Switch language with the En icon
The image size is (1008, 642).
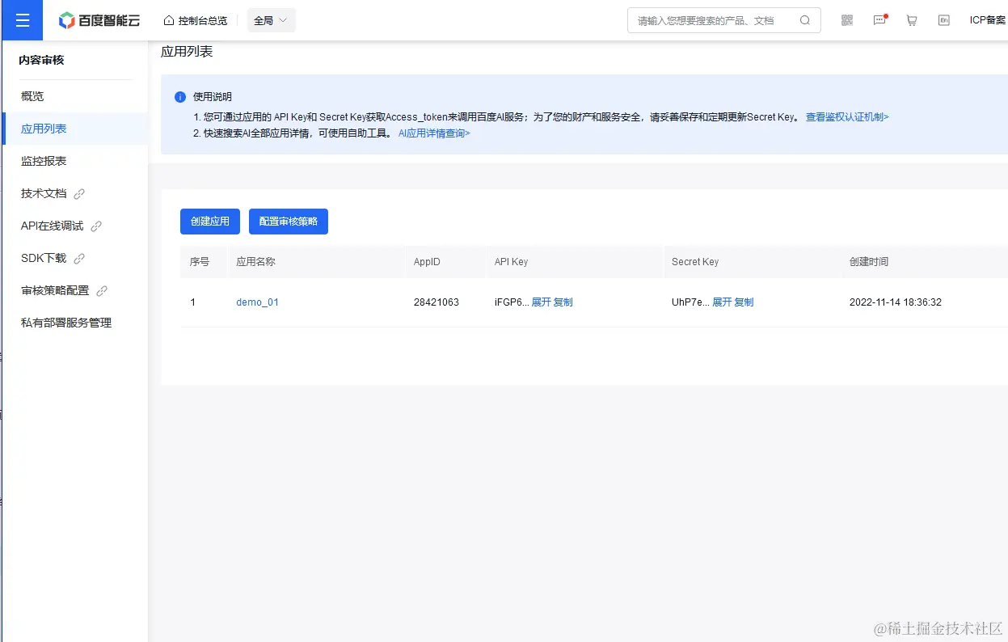pos(944,20)
